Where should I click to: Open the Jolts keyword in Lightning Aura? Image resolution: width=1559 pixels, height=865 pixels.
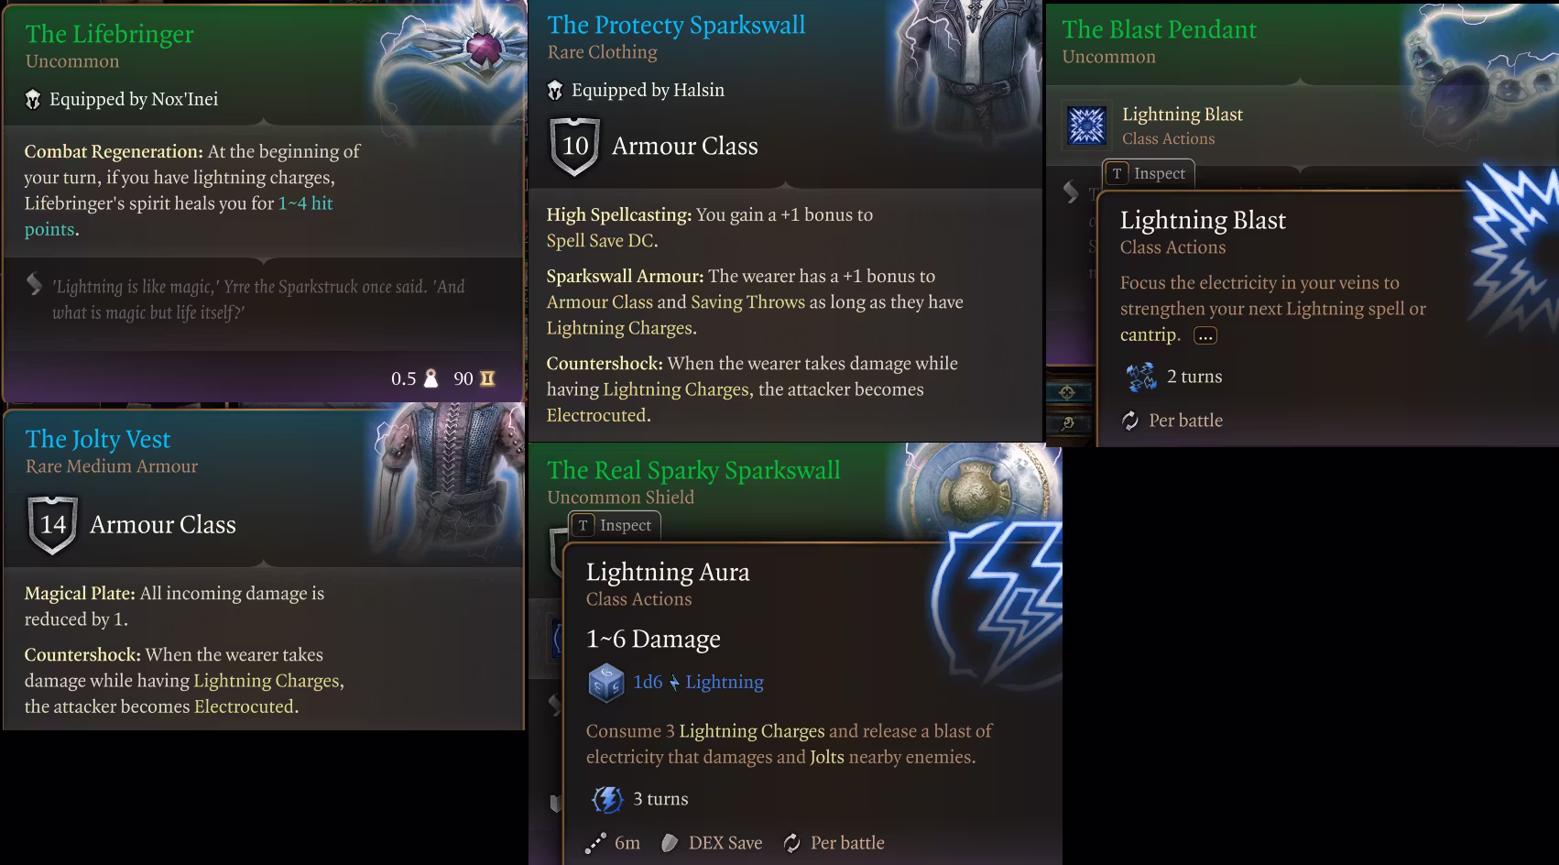point(826,757)
